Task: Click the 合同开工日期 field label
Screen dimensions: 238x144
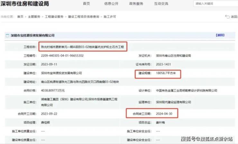Action: tap(27, 114)
